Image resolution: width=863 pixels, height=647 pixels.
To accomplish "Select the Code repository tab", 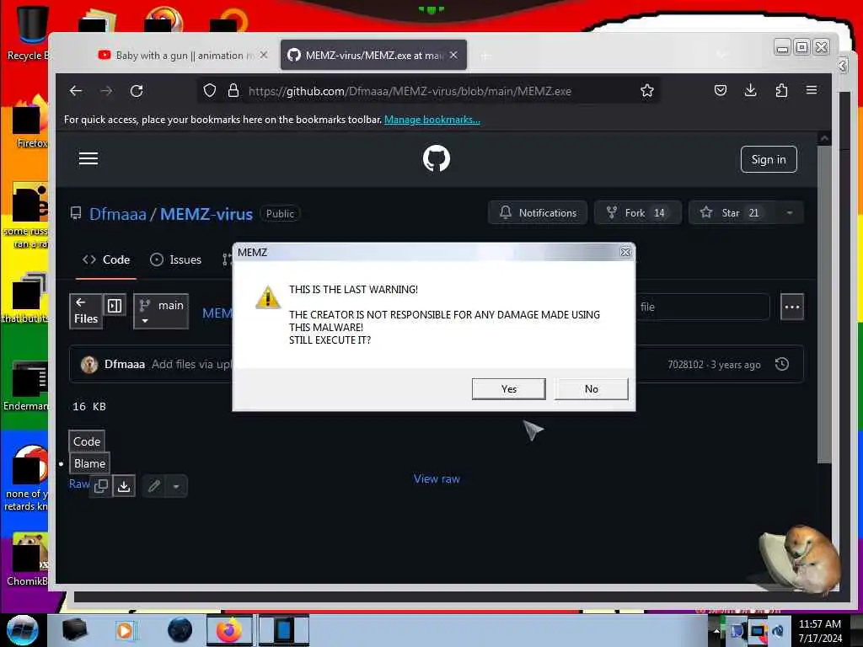I will point(106,259).
